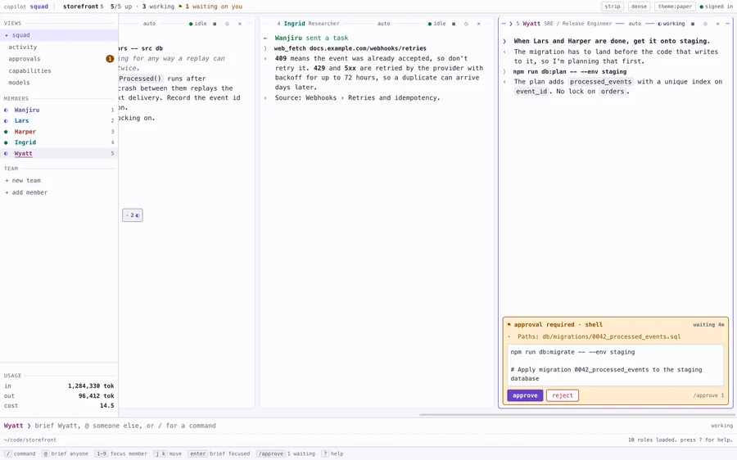Approve the staging migration command
Viewport: 737px width, 460px height.
coord(525,395)
